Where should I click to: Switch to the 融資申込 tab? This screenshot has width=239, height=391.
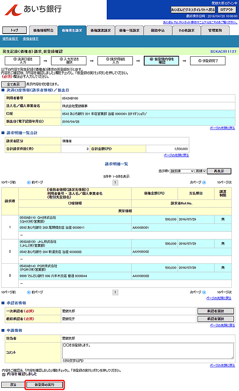point(158,30)
